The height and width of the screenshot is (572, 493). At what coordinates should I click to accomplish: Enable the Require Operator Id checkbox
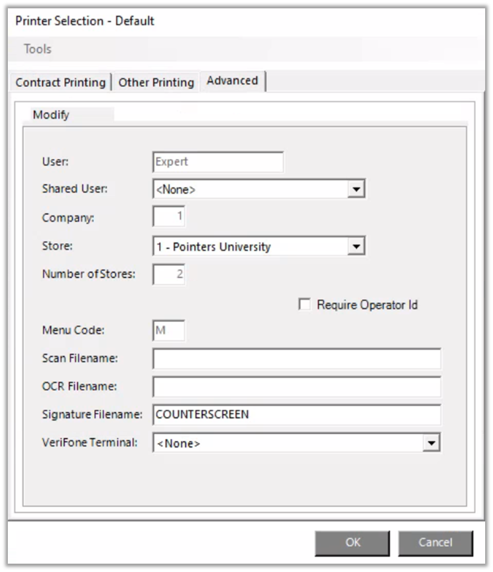pyautogui.click(x=305, y=305)
